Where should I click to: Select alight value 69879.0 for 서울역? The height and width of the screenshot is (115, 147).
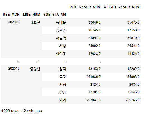click(x=134, y=38)
